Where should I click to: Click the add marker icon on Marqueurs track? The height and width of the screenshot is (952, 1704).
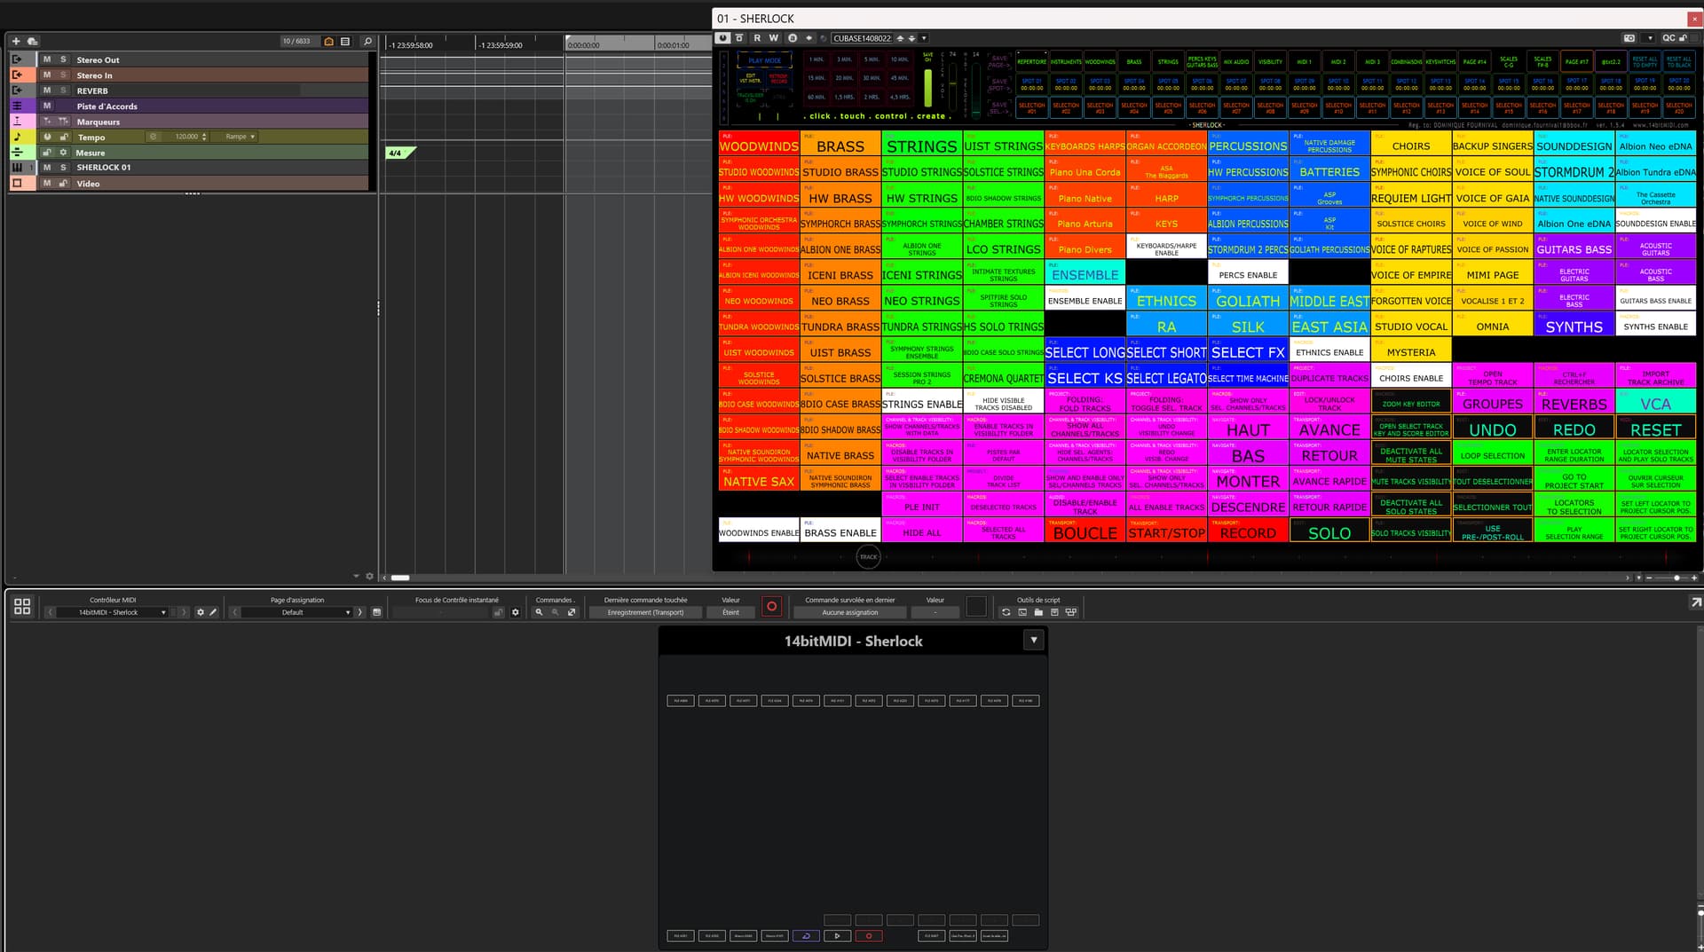tap(47, 121)
